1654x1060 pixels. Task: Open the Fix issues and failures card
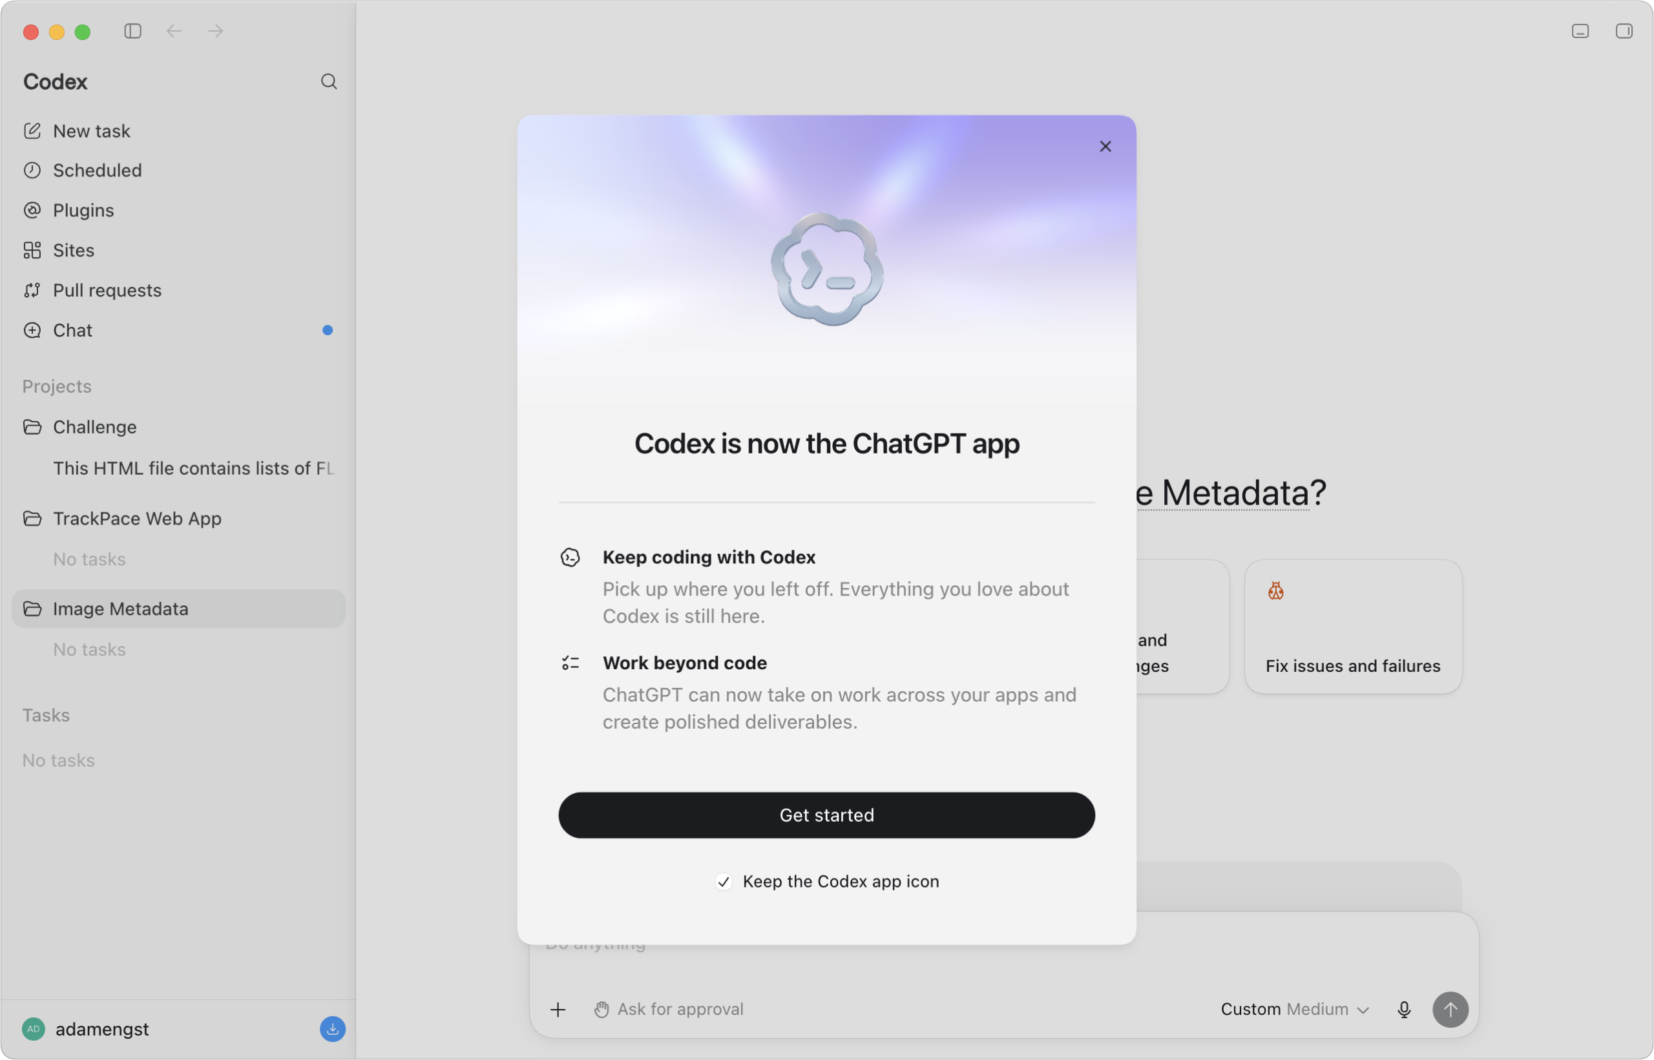[x=1353, y=627]
